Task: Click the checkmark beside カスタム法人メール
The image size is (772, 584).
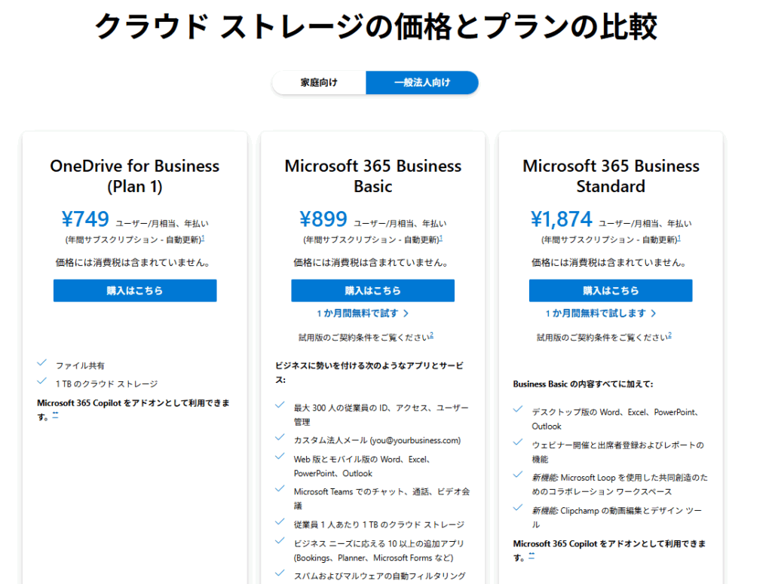Action: (x=280, y=437)
